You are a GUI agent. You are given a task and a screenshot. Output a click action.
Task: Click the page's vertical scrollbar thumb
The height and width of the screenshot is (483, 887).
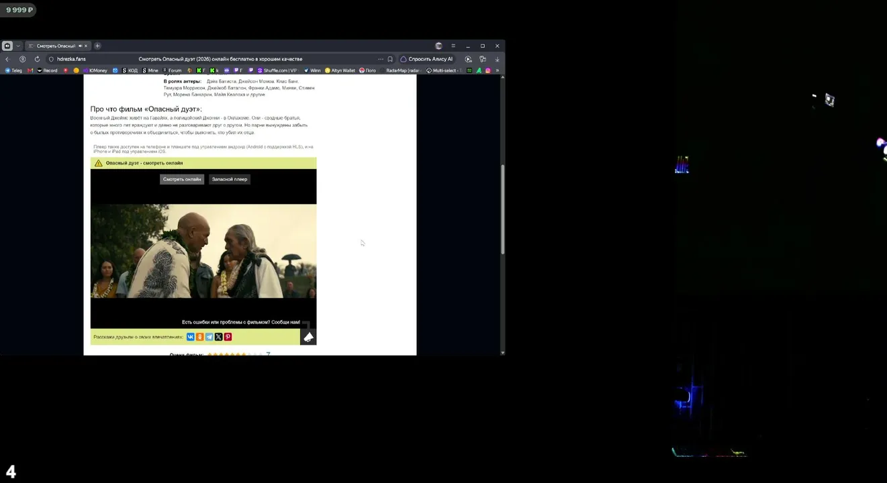point(503,209)
